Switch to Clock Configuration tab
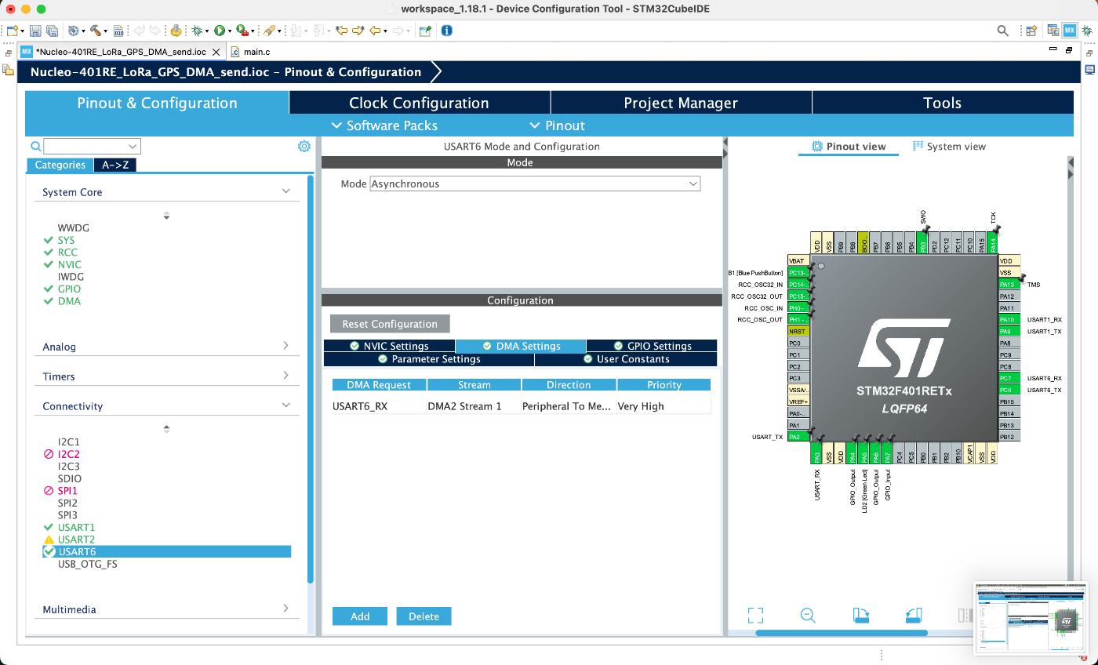 click(419, 103)
